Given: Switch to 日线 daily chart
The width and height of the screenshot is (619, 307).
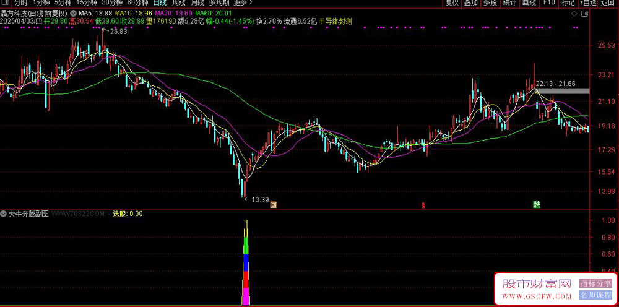Looking at the screenshot, I should point(160,2).
